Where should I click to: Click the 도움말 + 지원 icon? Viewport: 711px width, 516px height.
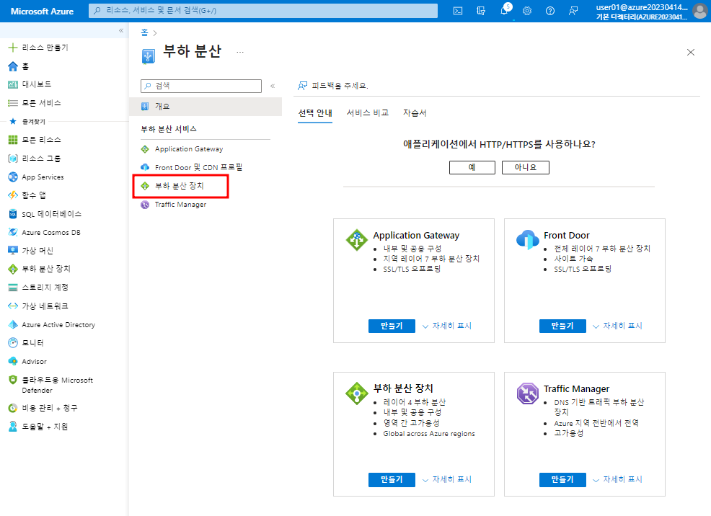pyautogui.click(x=13, y=427)
